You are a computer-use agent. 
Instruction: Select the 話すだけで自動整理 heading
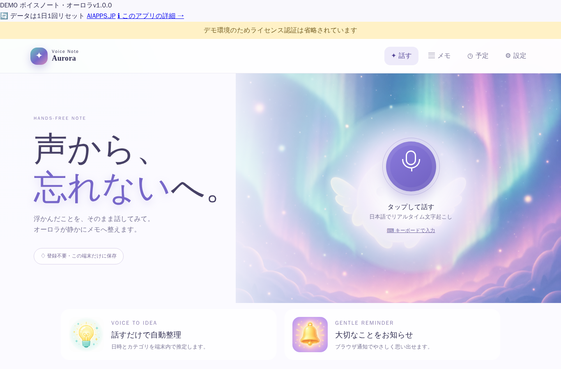(146, 335)
